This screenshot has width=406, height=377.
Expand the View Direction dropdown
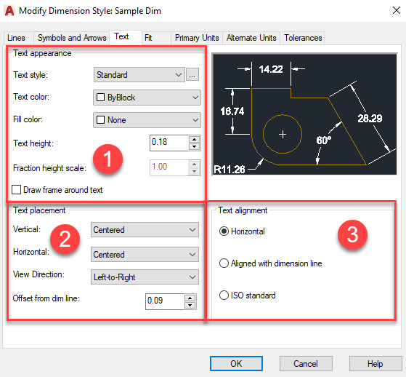point(145,277)
